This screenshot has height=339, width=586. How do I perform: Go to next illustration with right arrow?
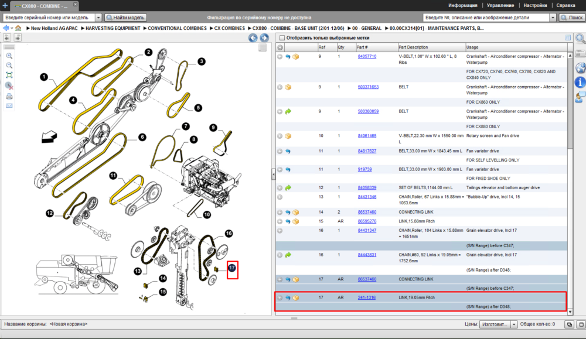[264, 37]
